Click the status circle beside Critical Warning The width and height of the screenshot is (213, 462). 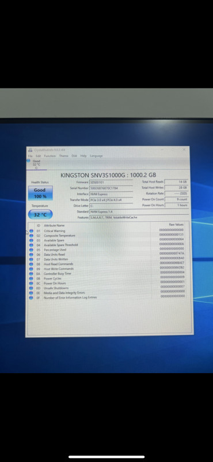(31, 231)
